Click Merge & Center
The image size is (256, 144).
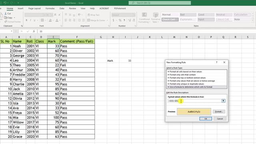(x=96, y=20)
